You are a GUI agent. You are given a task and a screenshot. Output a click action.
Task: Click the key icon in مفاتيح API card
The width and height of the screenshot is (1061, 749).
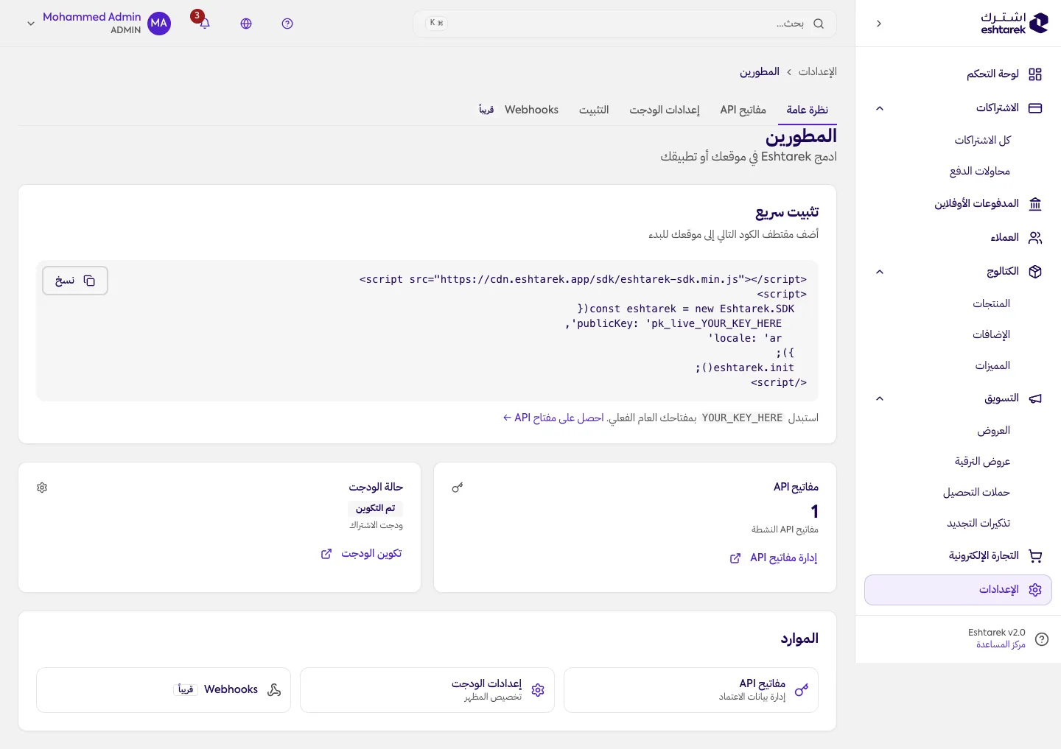pos(458,488)
